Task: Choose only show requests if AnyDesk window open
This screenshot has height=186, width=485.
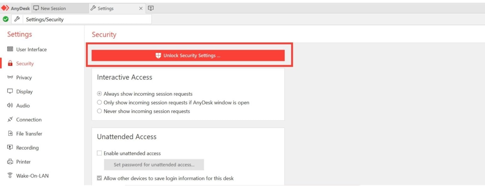Action: pyautogui.click(x=99, y=102)
